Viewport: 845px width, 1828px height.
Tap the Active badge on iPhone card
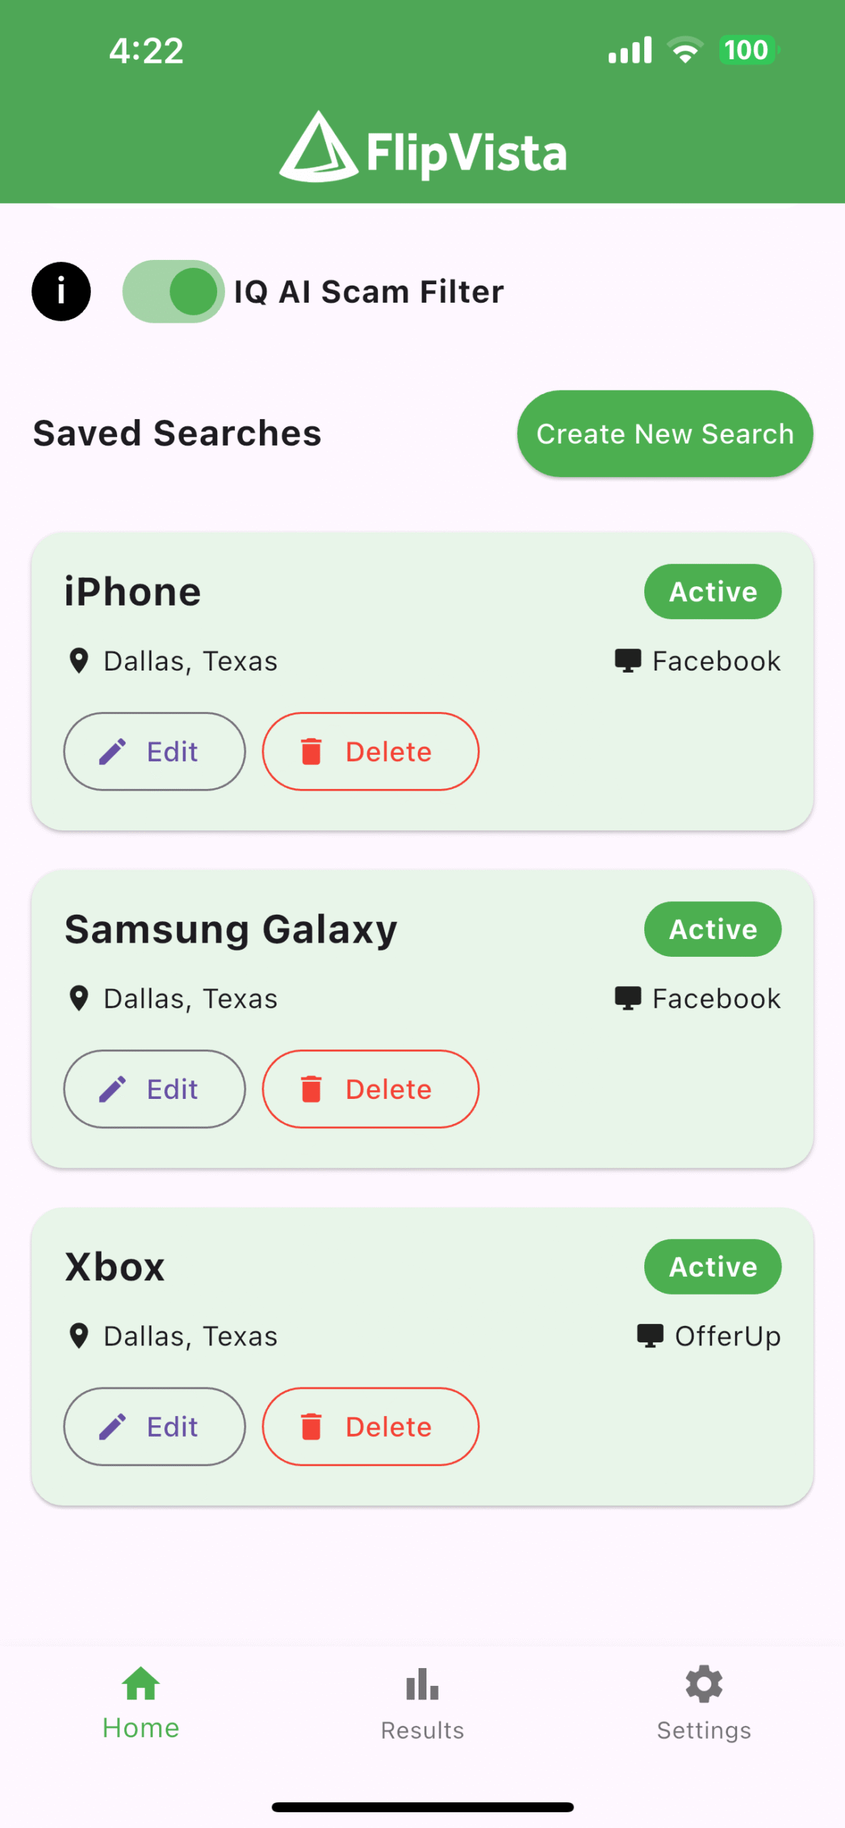click(x=712, y=591)
